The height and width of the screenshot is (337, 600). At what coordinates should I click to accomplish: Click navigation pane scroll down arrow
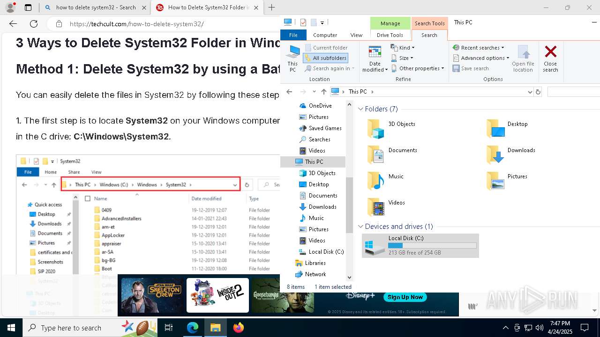(x=349, y=278)
